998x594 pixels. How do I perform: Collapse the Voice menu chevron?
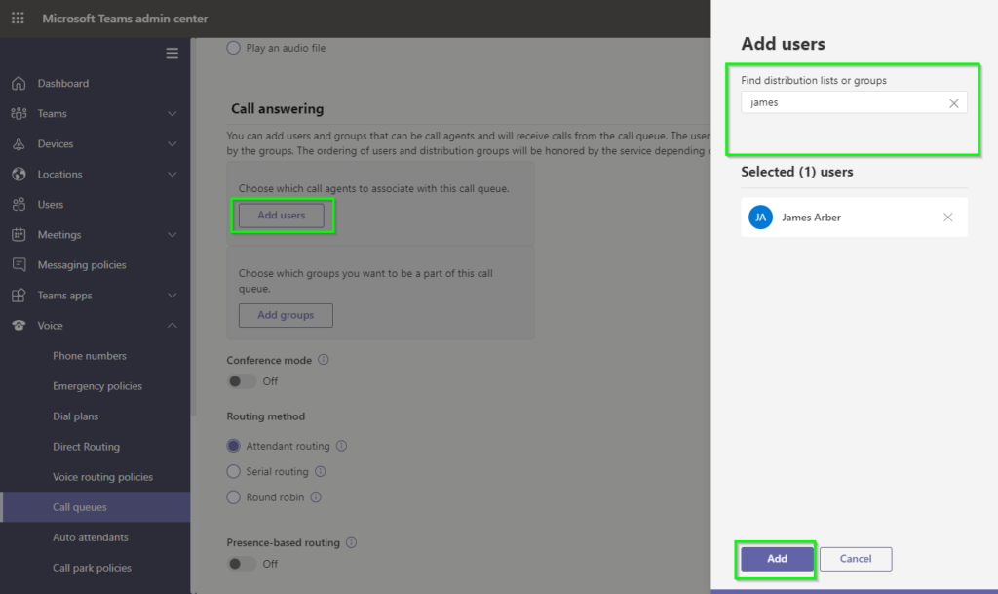click(x=172, y=326)
